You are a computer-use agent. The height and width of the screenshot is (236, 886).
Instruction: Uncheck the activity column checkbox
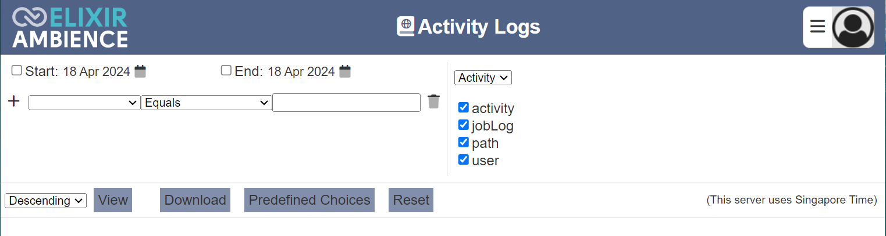(464, 107)
